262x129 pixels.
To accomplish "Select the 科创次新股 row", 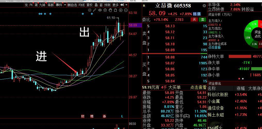I will (235, 94).
